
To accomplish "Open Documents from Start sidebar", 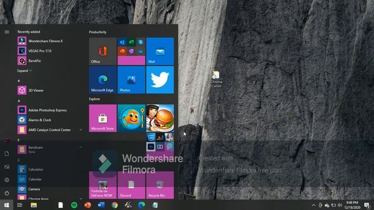I will click(6, 153).
